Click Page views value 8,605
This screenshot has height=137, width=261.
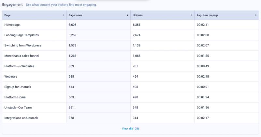pyautogui.click(x=72, y=25)
